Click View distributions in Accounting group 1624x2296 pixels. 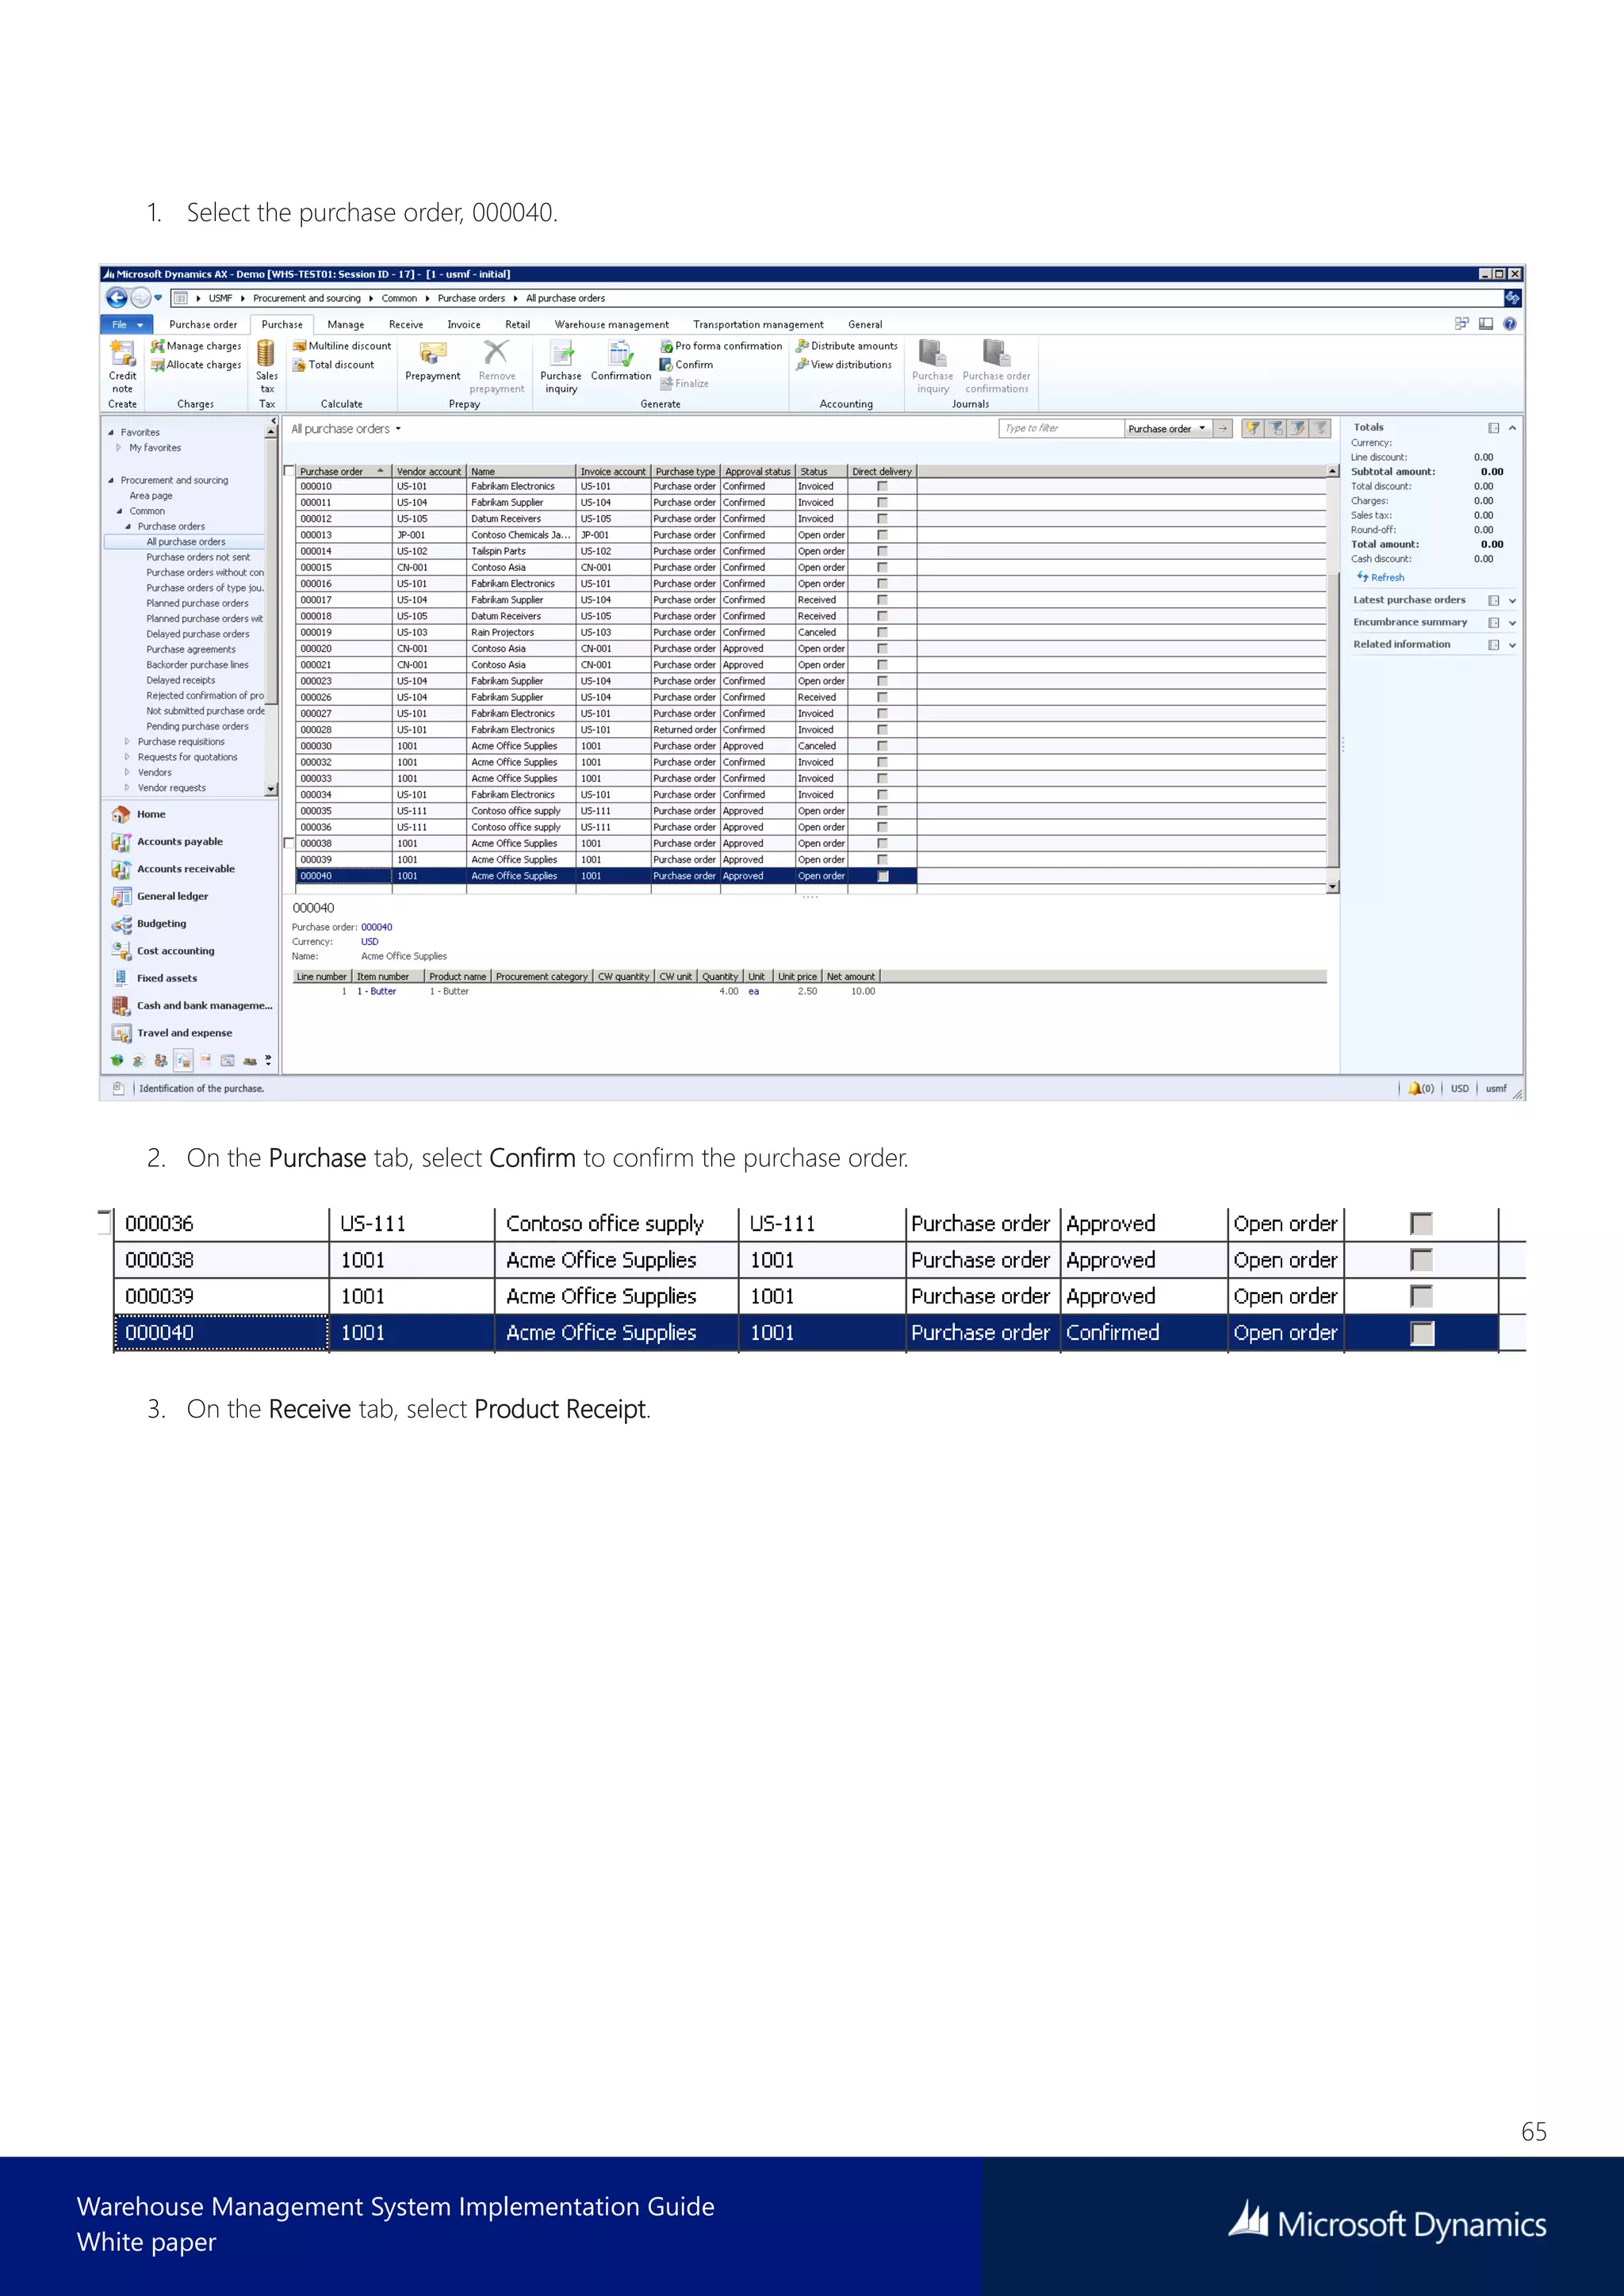tap(844, 365)
